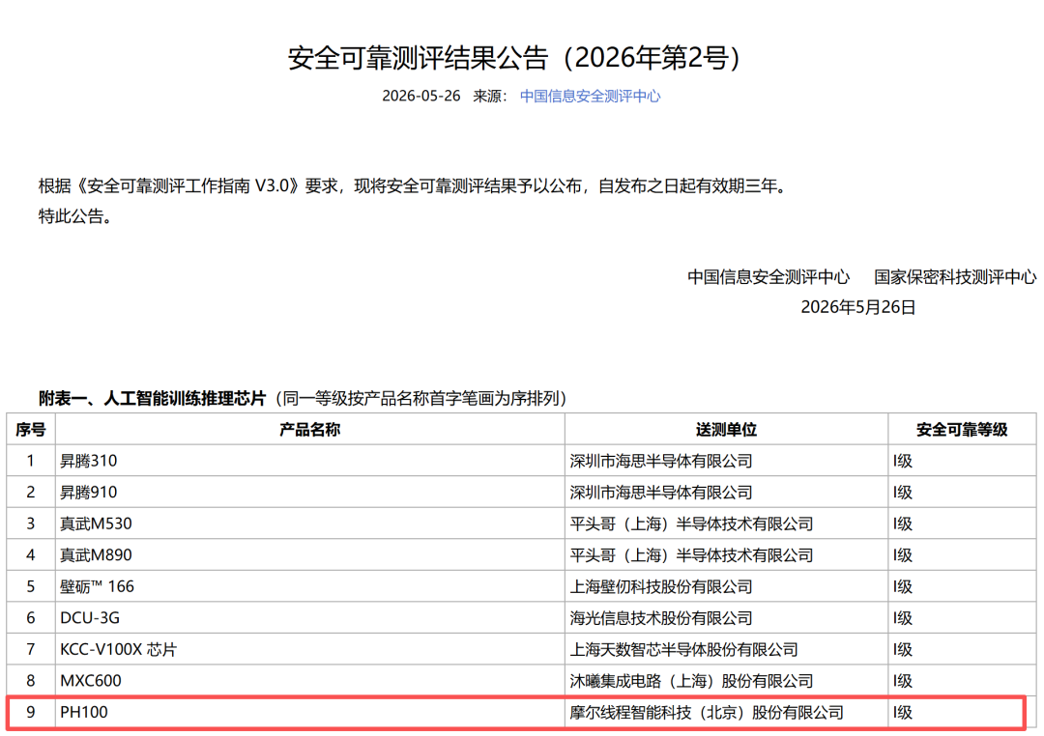This screenshot has width=1044, height=736.
Task: Click the 序号 column header
Action: click(31, 429)
